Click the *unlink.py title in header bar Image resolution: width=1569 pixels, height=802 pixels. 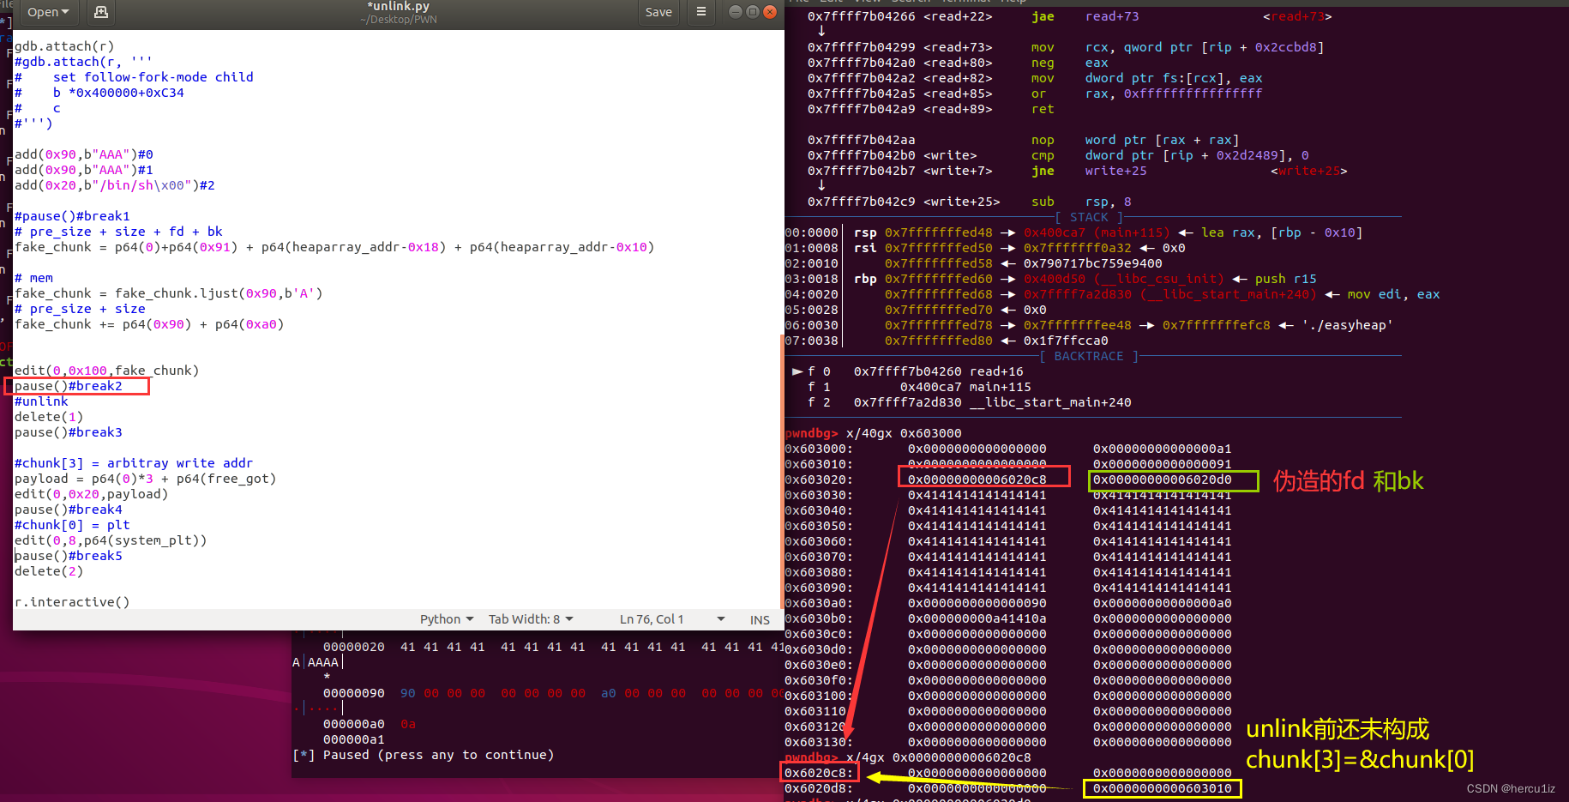pos(399,6)
